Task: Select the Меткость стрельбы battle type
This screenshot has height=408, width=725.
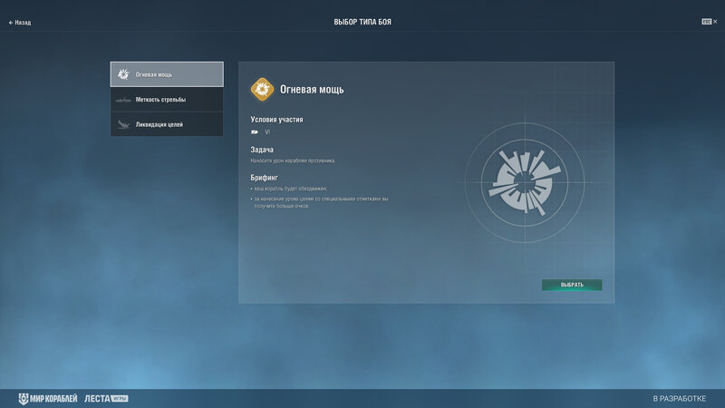Action: [x=167, y=100]
